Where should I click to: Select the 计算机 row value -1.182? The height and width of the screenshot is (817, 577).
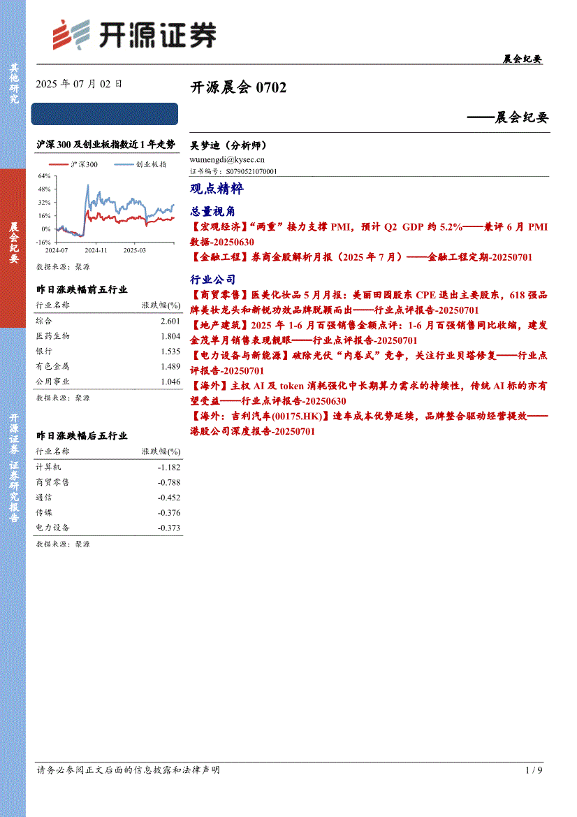click(169, 468)
